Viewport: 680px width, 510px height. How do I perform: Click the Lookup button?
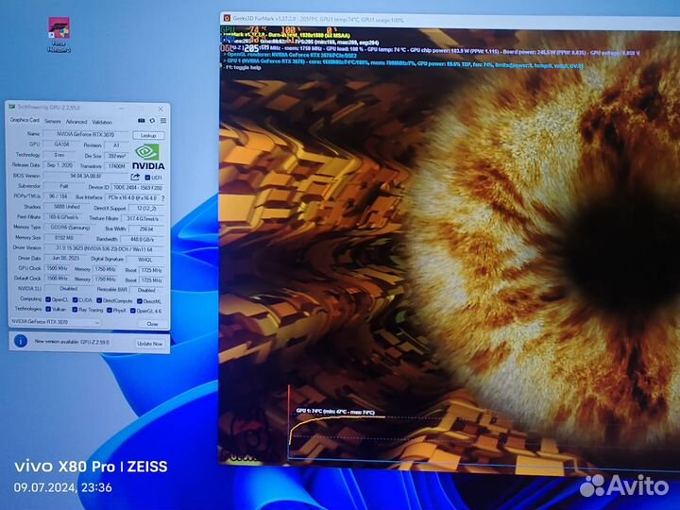148,135
